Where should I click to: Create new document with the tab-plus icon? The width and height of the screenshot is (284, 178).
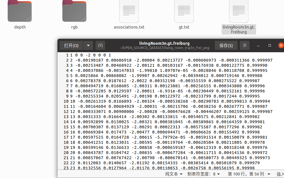(100, 45)
